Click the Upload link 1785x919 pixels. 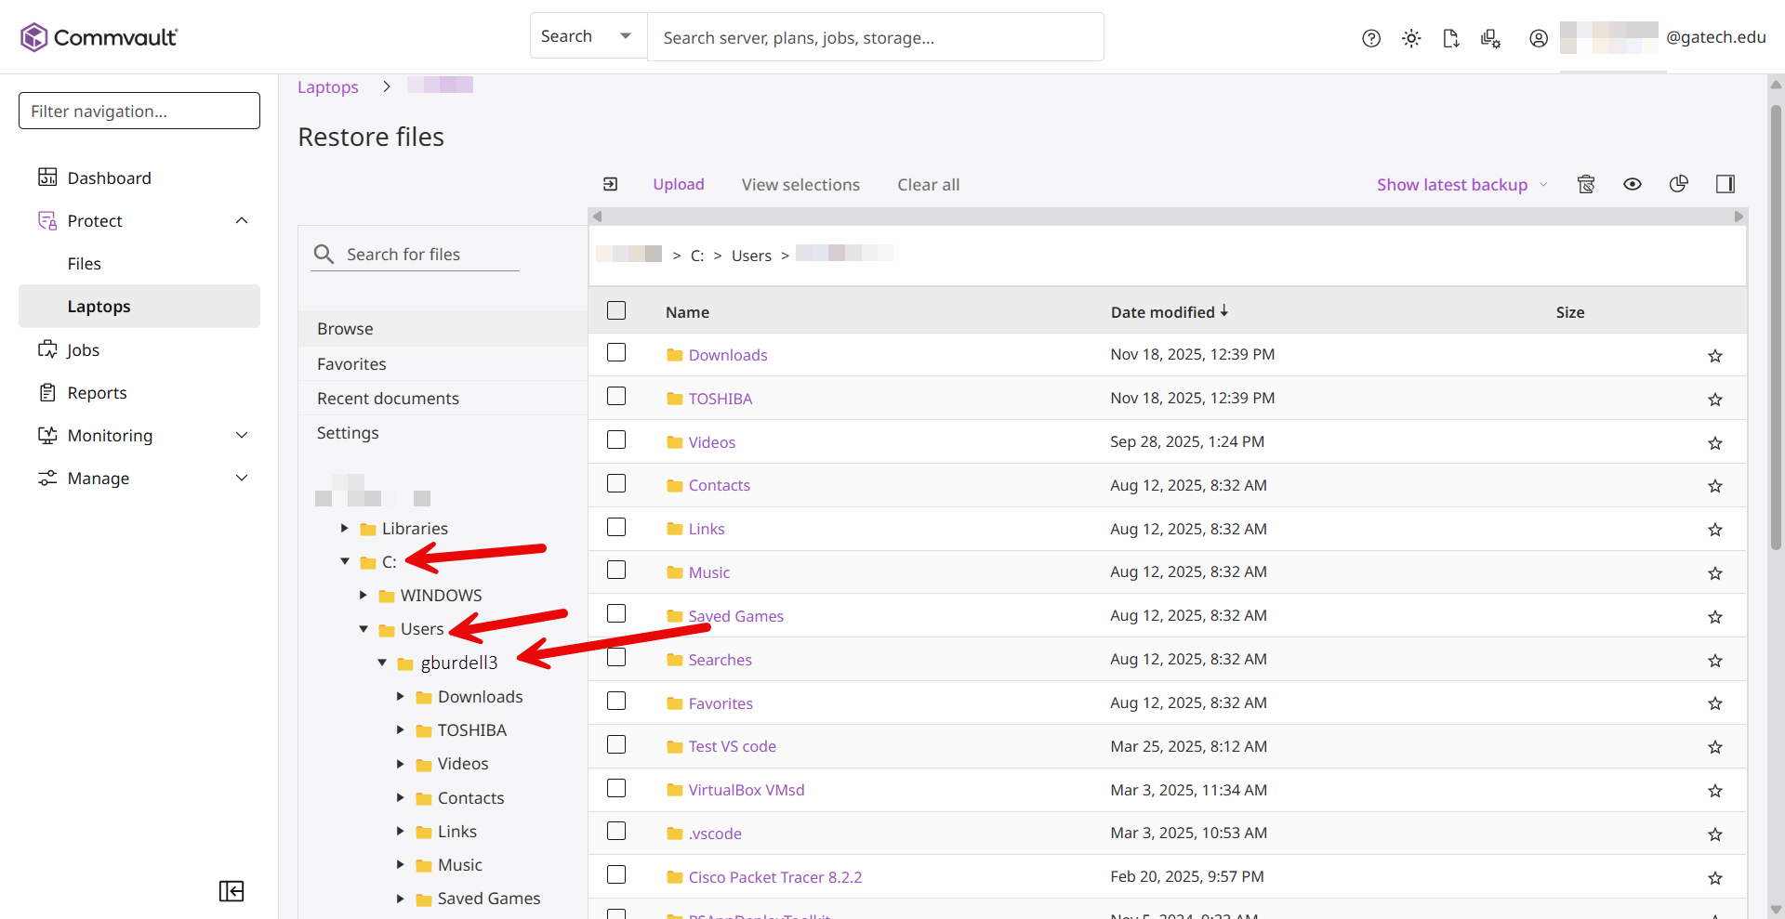point(678,185)
